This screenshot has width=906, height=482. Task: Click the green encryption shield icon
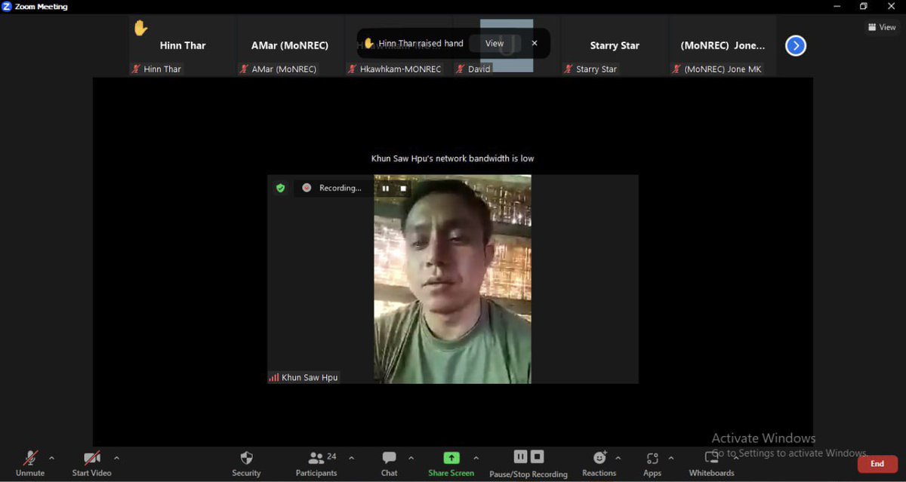(281, 188)
